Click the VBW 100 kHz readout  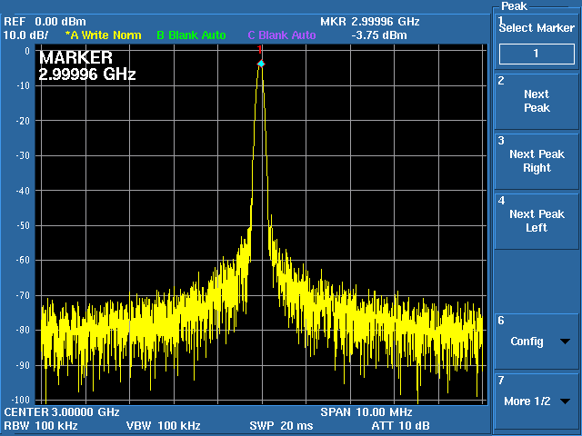coord(164,426)
